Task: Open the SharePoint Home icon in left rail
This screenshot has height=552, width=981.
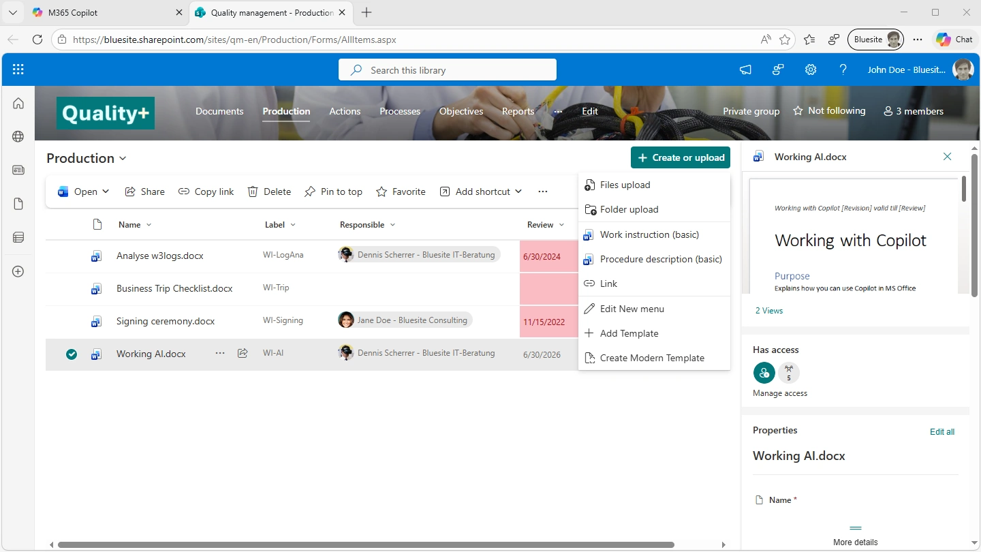Action: pyautogui.click(x=18, y=103)
